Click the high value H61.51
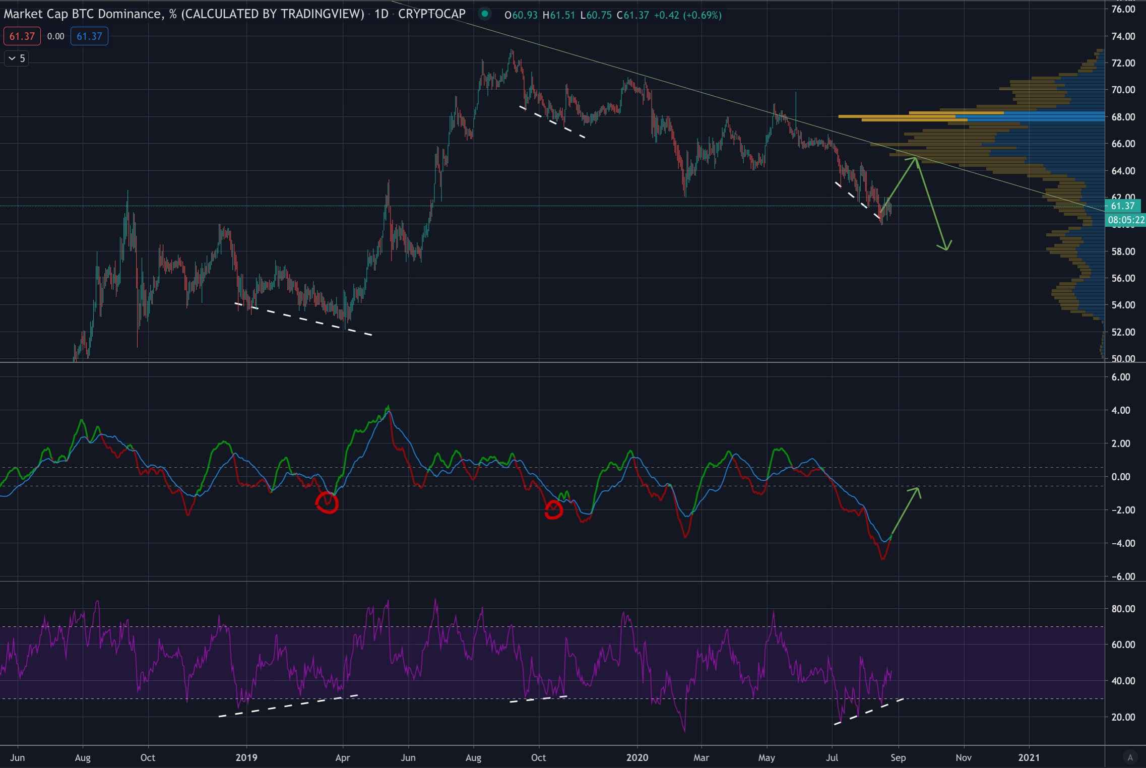This screenshot has width=1146, height=768. [559, 15]
